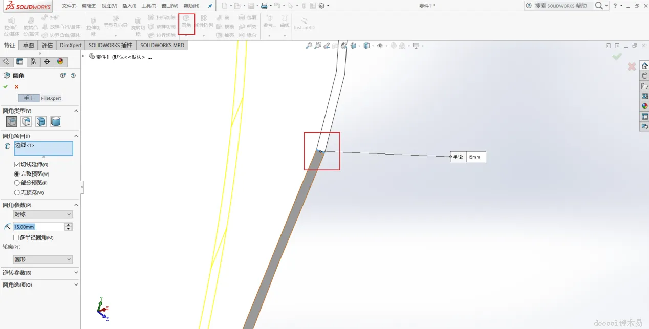Screen dimensions: 649x329
Task: Click the 拉伸切除 extruded cut icon
Action: [x=93, y=26]
